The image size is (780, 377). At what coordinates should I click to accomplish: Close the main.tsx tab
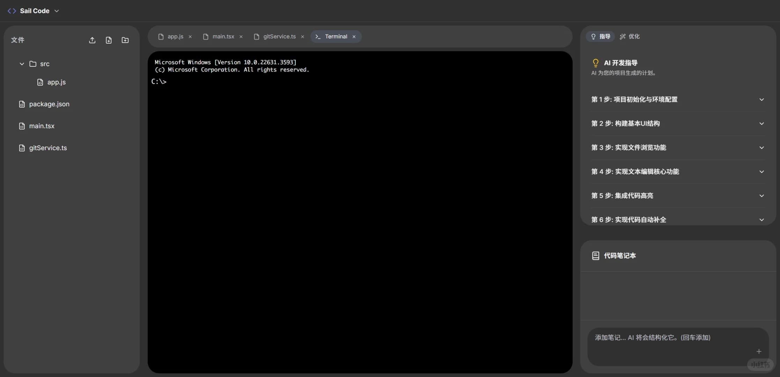click(241, 37)
